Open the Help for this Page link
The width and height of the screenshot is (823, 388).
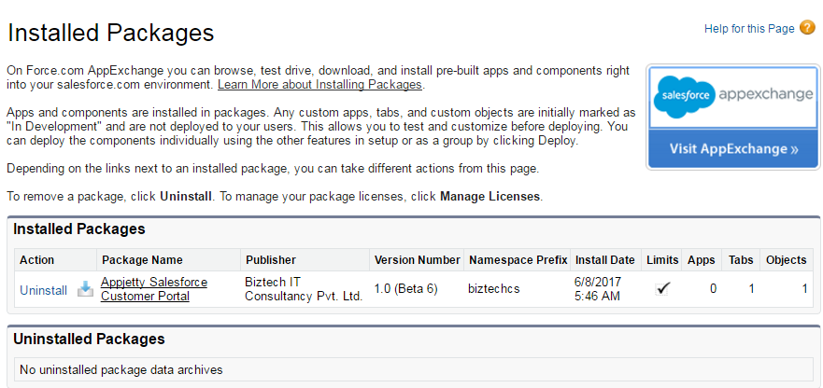click(748, 29)
